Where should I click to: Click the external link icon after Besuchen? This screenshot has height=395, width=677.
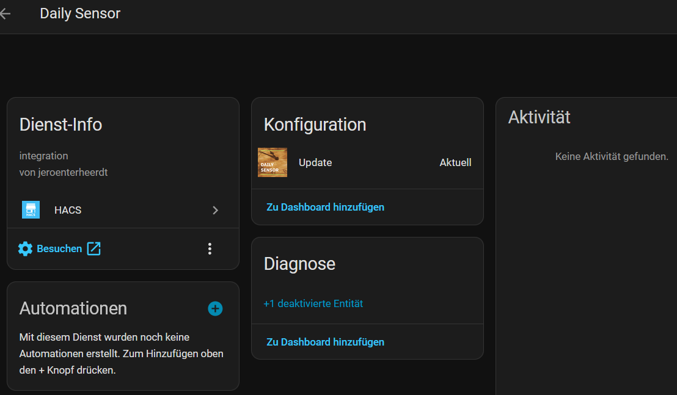click(x=93, y=249)
